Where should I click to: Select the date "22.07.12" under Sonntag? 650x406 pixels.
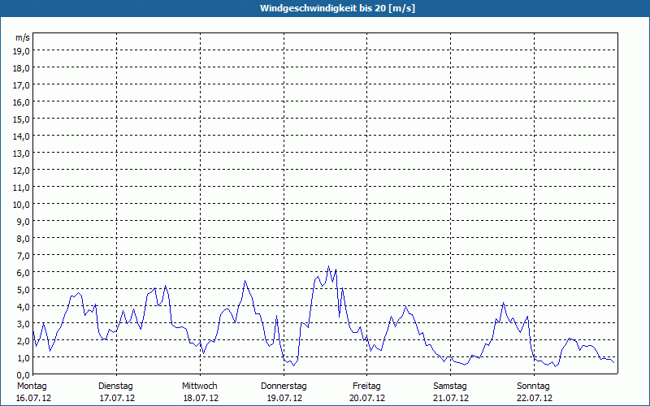pyautogui.click(x=535, y=398)
